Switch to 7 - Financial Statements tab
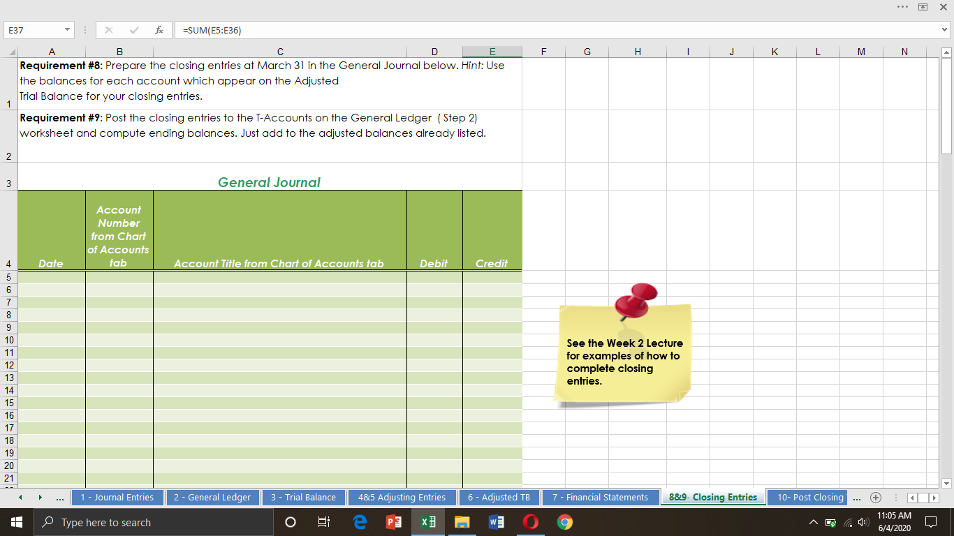Screen dimensions: 954x536 (601, 498)
